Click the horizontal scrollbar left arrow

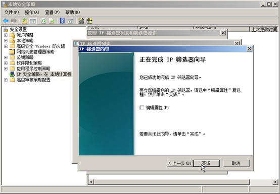[91, 182]
